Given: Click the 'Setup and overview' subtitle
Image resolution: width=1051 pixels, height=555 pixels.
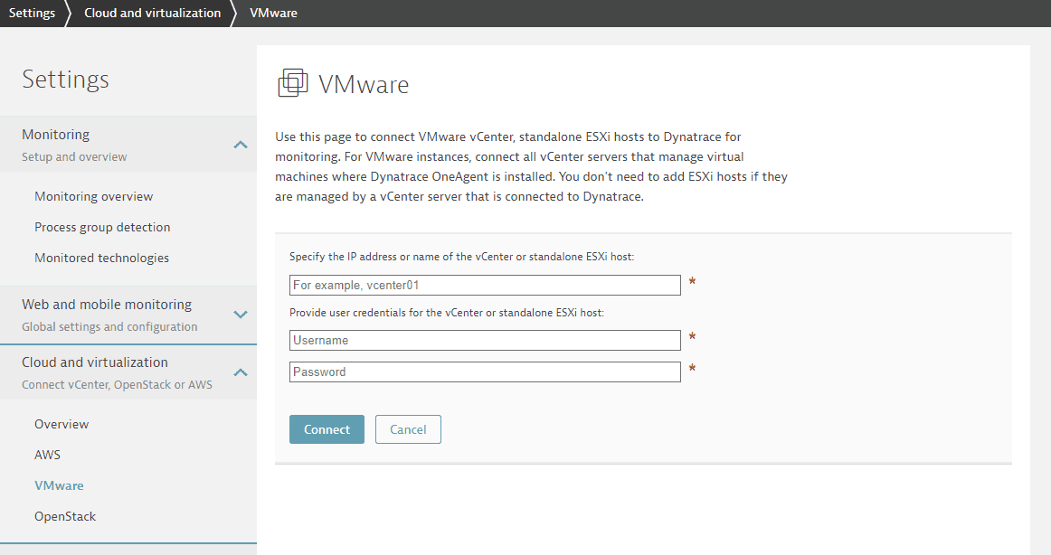Looking at the screenshot, I should [x=74, y=156].
